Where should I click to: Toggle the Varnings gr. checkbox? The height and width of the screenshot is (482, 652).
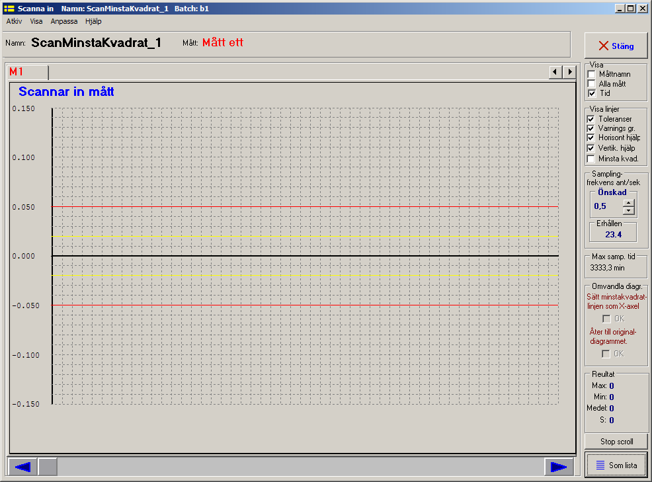tap(591, 128)
